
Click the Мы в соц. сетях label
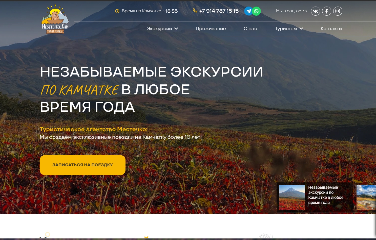pos(292,11)
